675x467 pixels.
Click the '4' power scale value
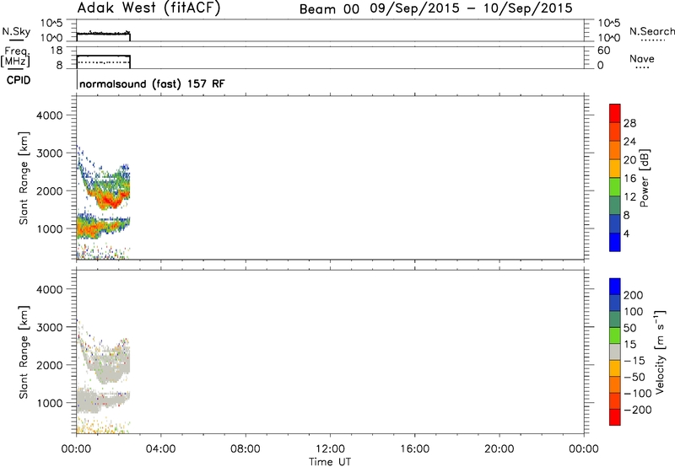(626, 233)
